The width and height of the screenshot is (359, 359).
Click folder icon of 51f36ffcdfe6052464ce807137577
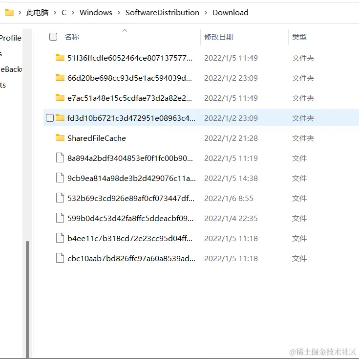(60, 57)
